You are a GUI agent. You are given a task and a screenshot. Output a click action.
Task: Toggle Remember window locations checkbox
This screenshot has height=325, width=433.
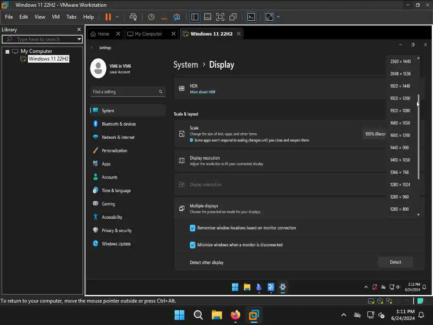coord(192,228)
